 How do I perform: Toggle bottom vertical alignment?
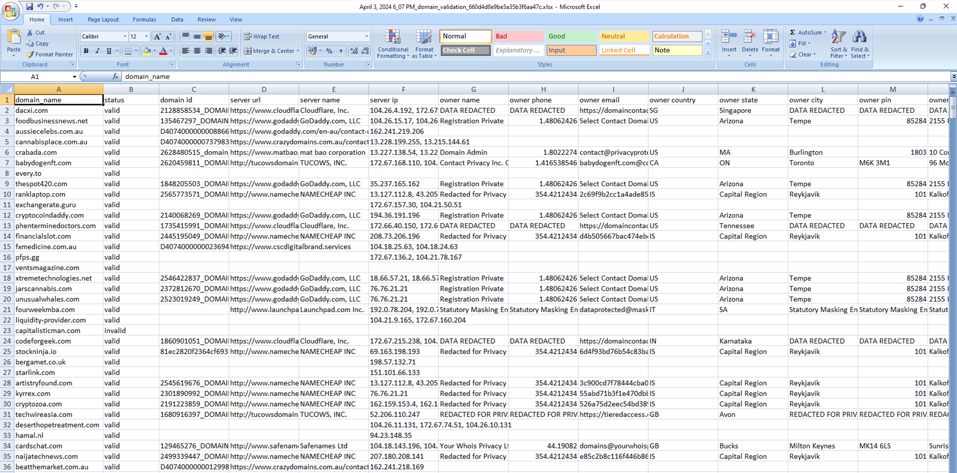pyautogui.click(x=209, y=36)
